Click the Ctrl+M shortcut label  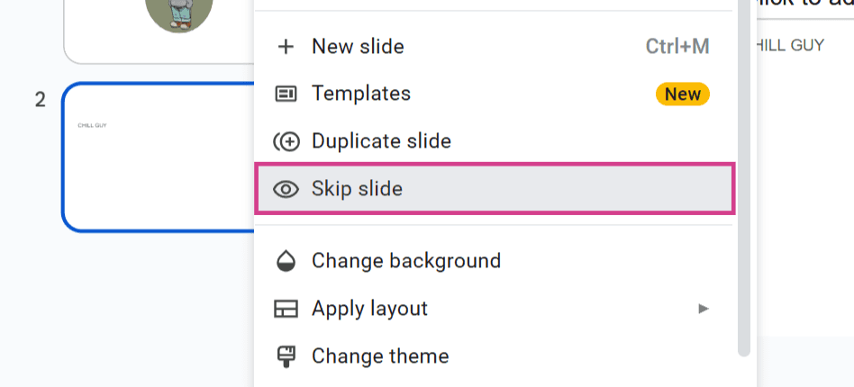tap(677, 47)
